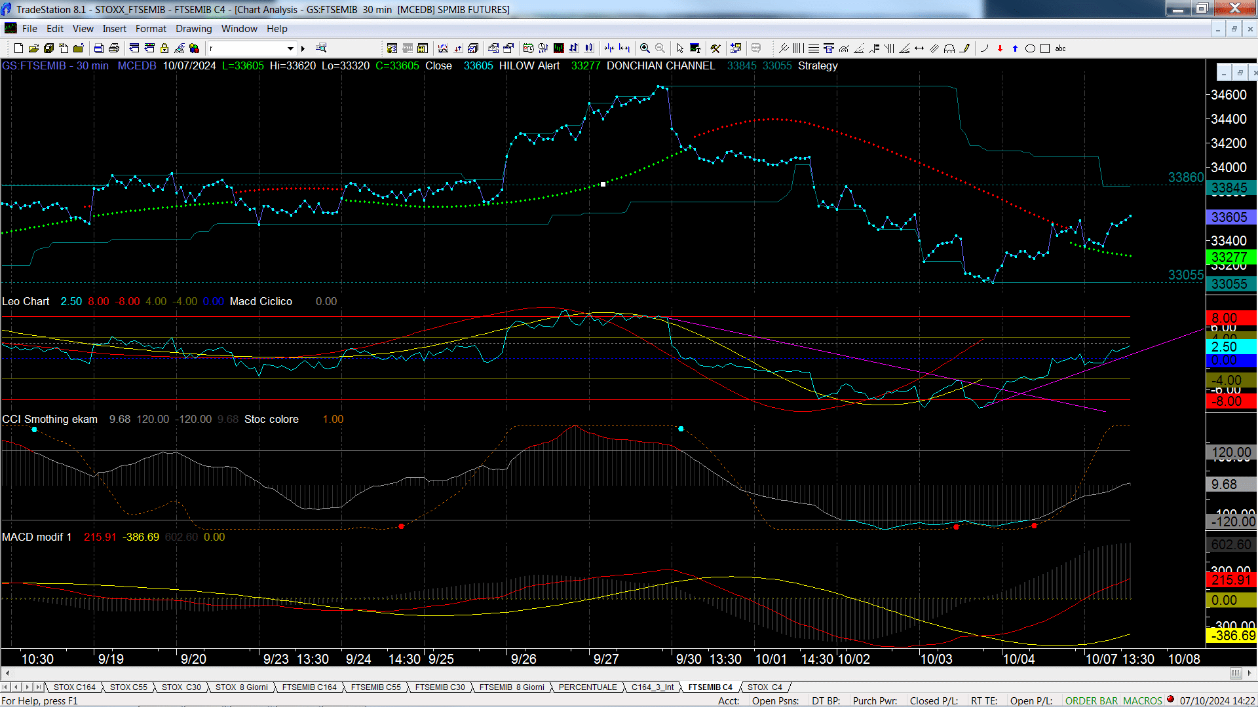Click the Print icon in toolbar
Image resolution: width=1258 pixels, height=707 pixels.
(x=113, y=48)
